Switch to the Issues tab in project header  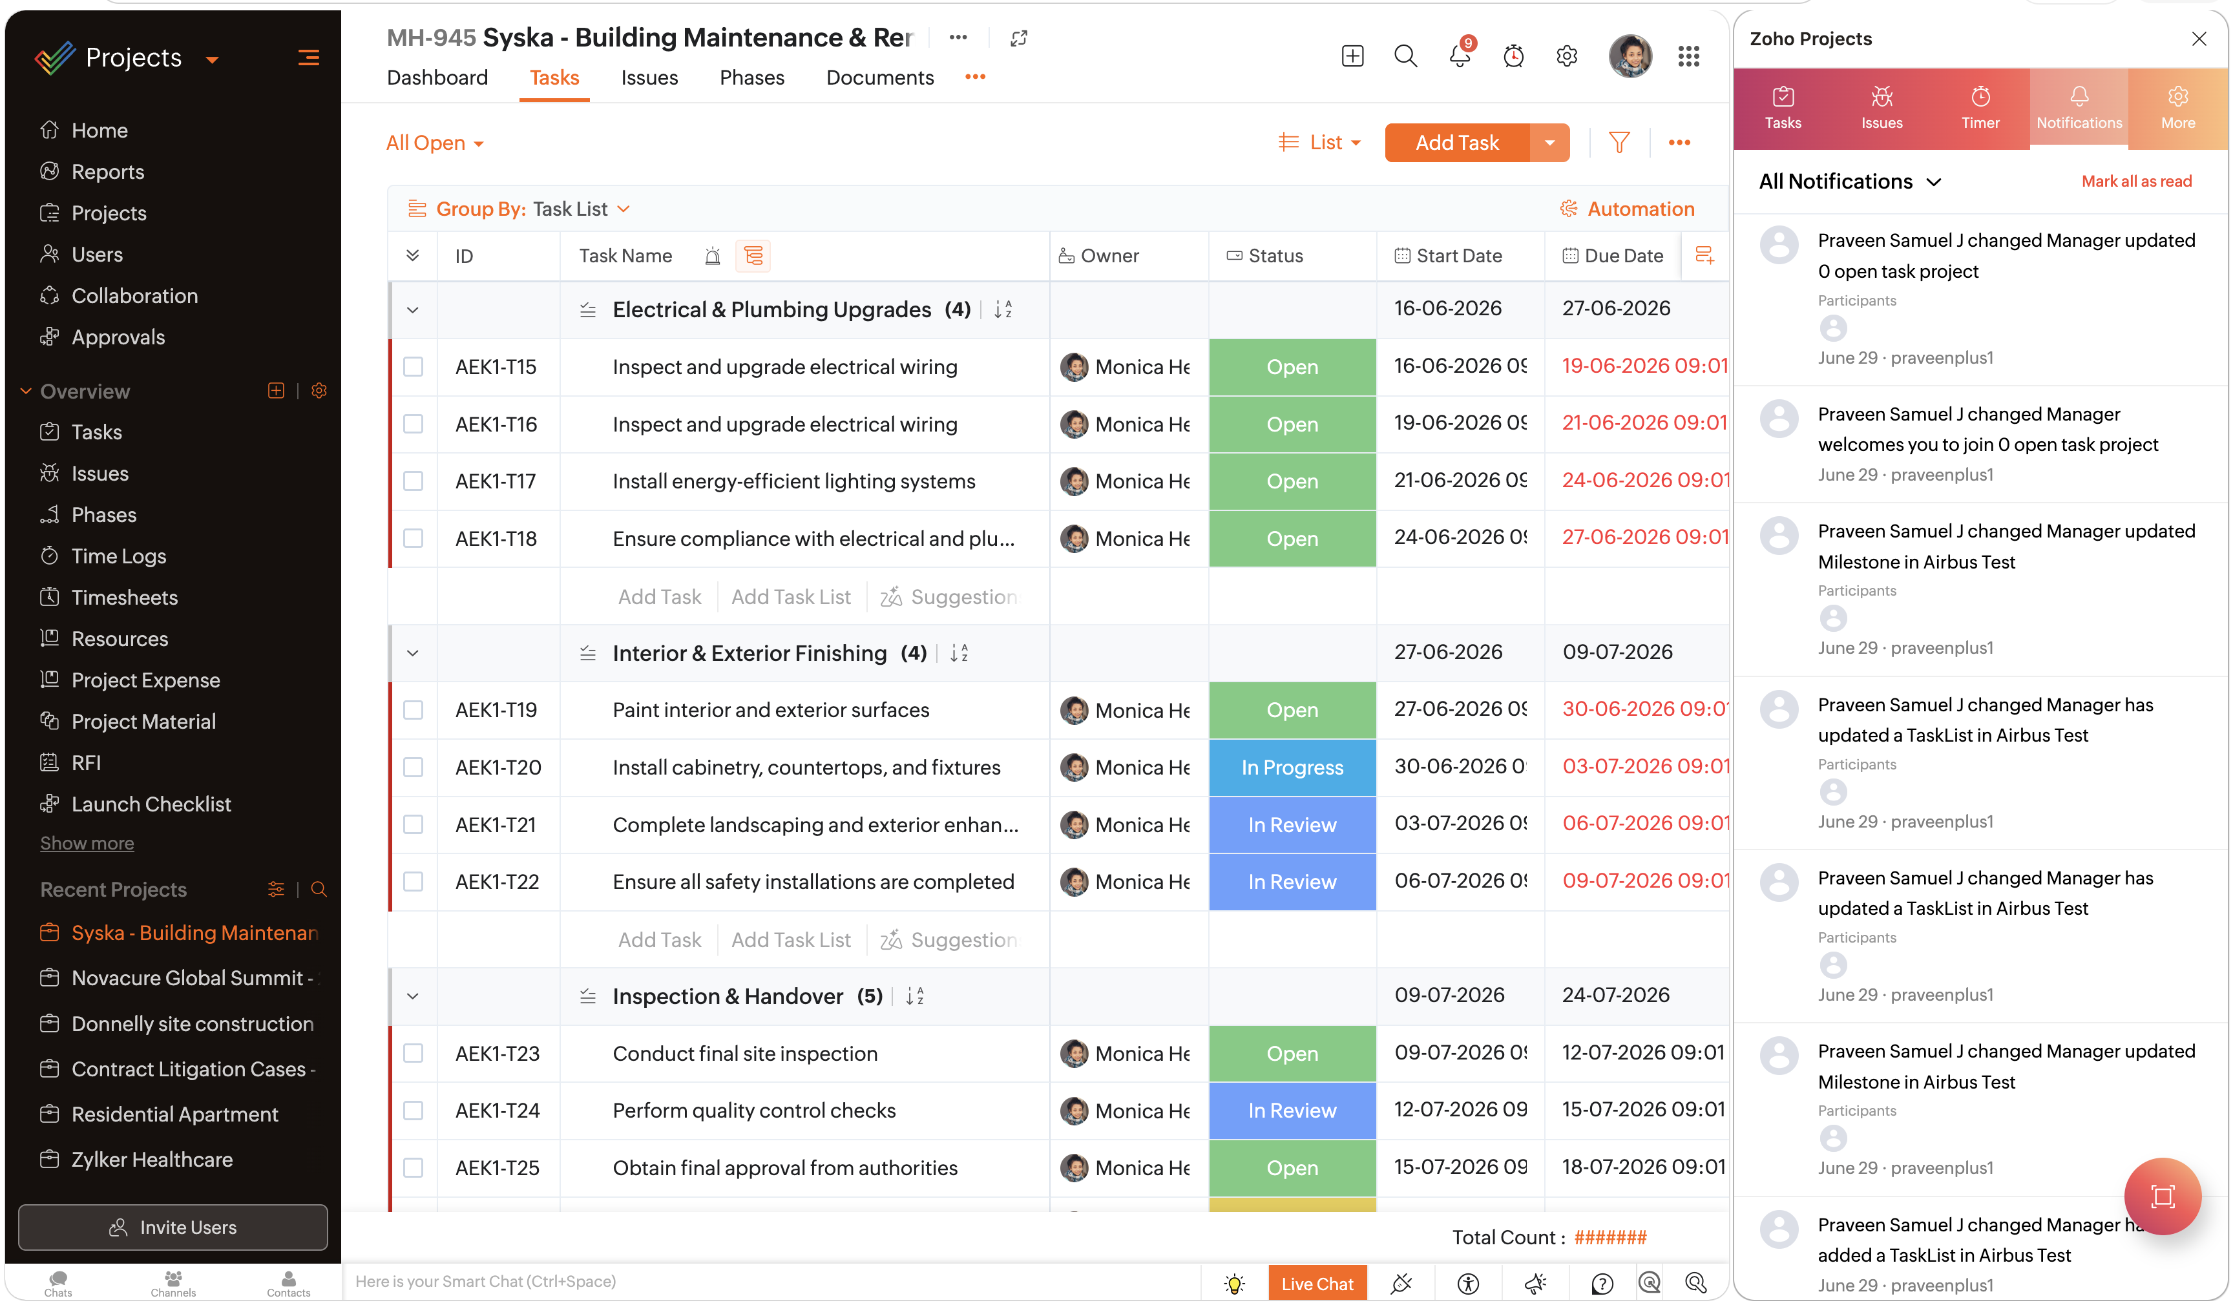click(x=649, y=78)
